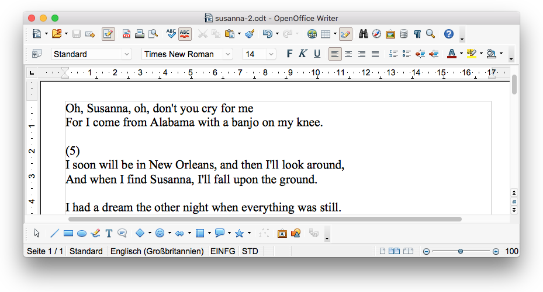Select the Ellipse drawing tool
Screen dimensions: 543x292
[x=82, y=234]
